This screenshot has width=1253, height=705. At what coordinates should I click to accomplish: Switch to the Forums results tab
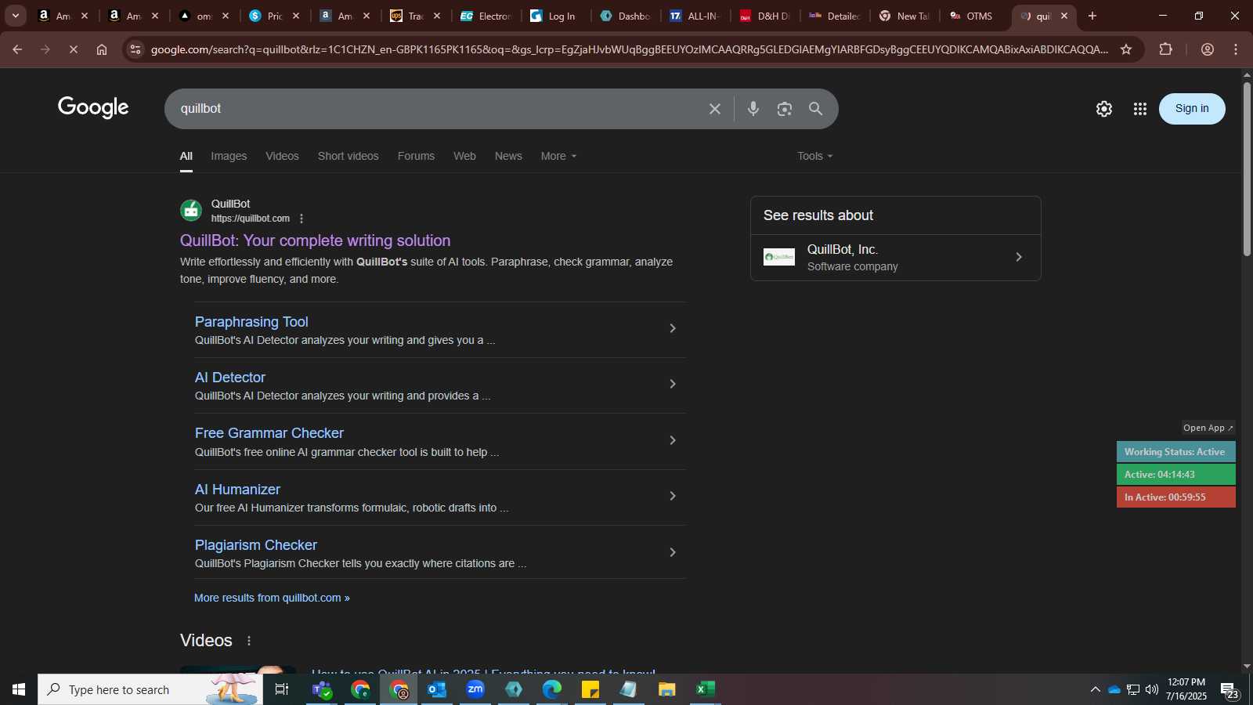[416, 156]
